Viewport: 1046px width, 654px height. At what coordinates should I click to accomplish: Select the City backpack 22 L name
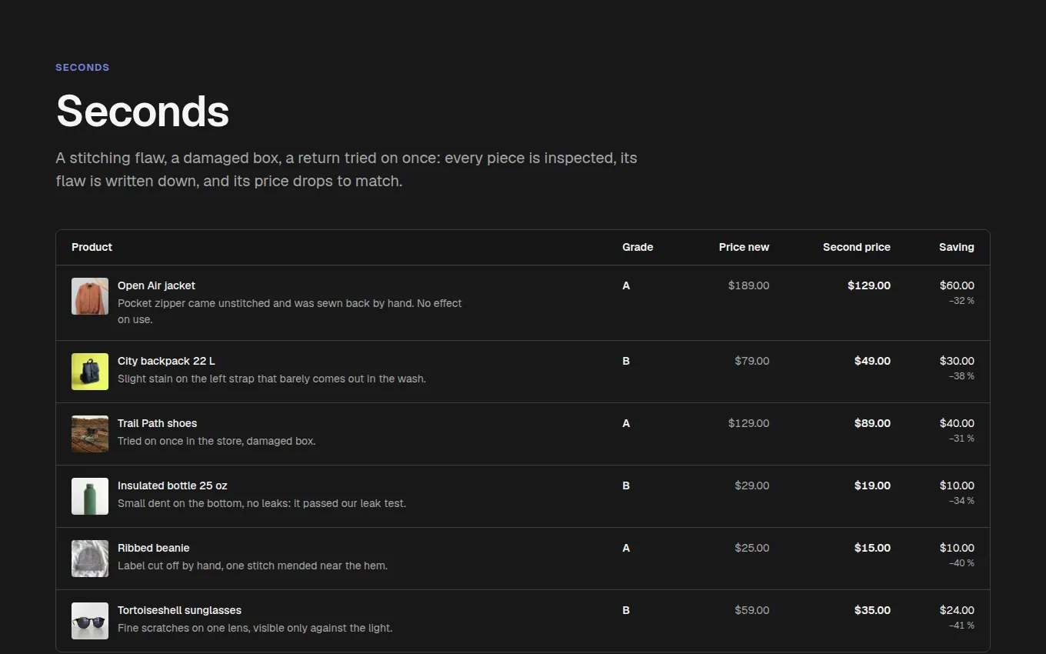166,361
